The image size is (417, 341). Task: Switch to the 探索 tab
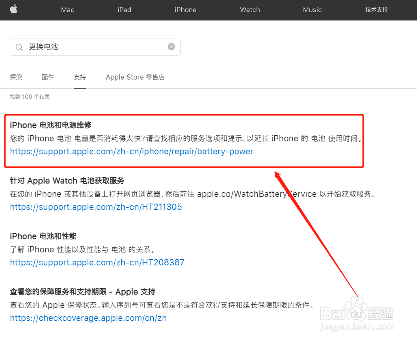pyautogui.click(x=16, y=77)
